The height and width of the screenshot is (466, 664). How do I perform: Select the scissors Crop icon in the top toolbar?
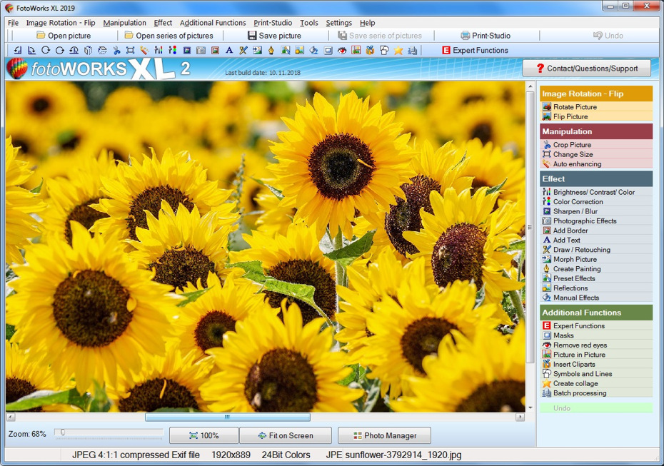(x=116, y=51)
